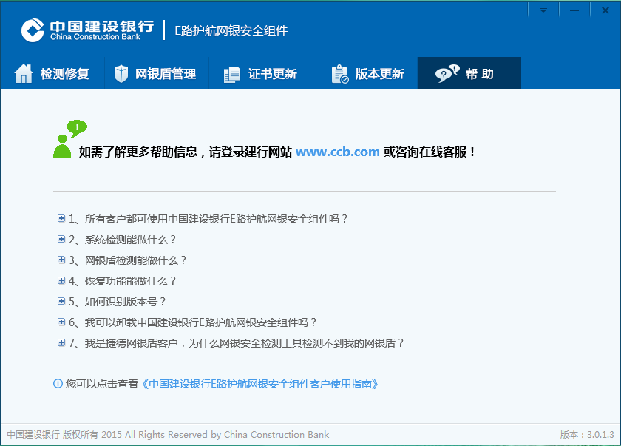Open the title bar dropdown menu arrow

[x=543, y=10]
